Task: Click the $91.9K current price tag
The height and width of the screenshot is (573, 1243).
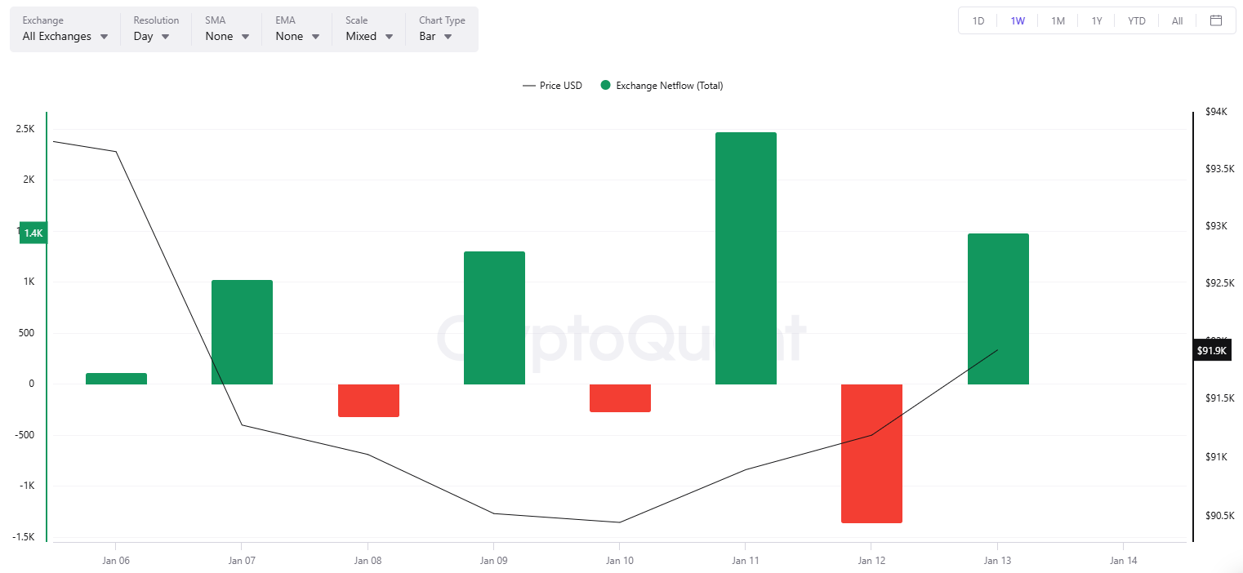Action: point(1211,349)
